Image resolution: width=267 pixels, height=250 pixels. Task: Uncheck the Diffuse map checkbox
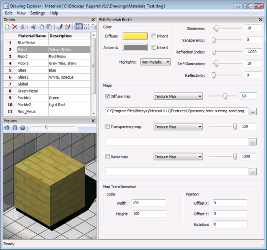pyautogui.click(x=107, y=96)
